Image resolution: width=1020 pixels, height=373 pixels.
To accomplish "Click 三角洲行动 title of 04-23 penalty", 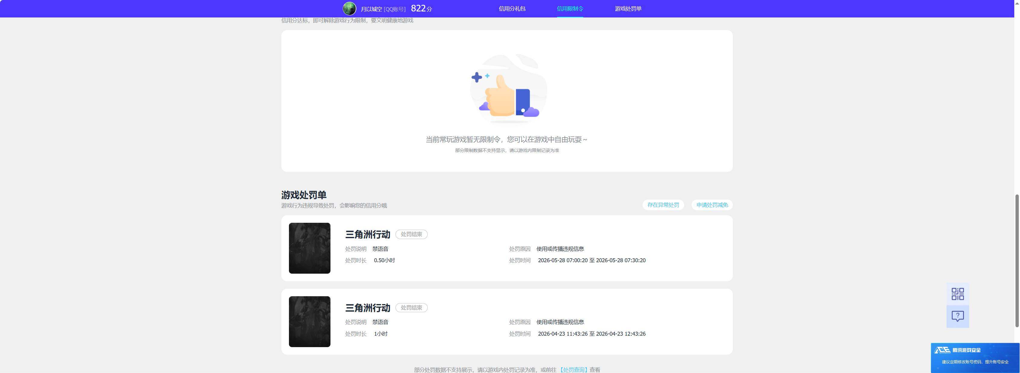I will [367, 308].
